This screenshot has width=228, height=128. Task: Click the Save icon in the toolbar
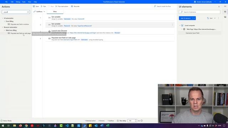coord(34,6)
